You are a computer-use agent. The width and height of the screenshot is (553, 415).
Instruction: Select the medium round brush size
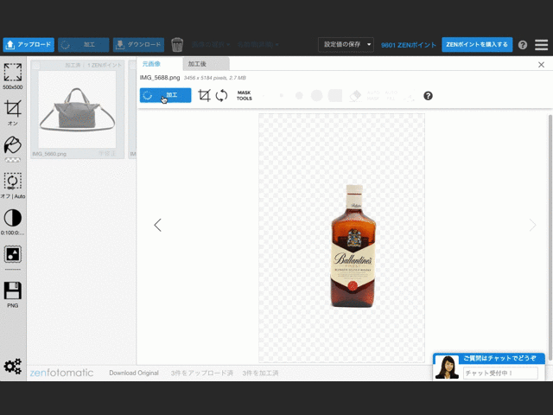tap(299, 96)
